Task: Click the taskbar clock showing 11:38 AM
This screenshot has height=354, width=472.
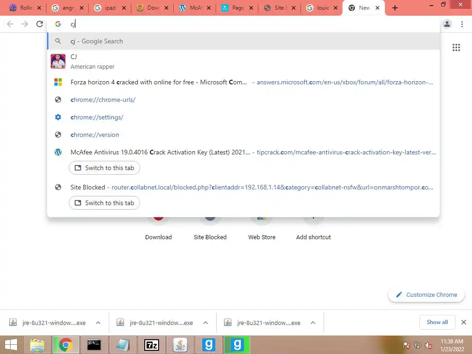Action: [452, 345]
